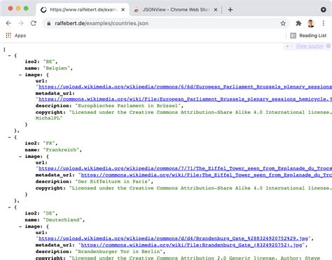Go back to the previous page
Image resolution: width=332 pixels, height=260 pixels.
pyautogui.click(x=8, y=23)
